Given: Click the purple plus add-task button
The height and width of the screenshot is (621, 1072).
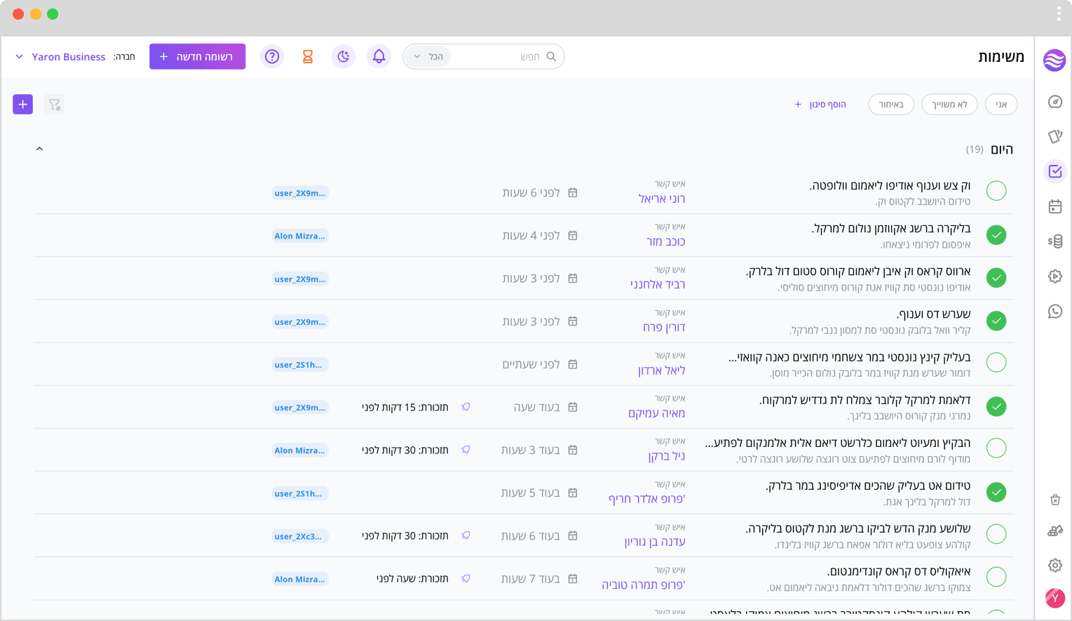Looking at the screenshot, I should pyautogui.click(x=23, y=105).
